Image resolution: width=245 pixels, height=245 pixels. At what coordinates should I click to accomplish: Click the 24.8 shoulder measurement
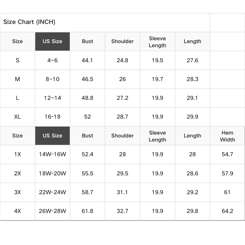click(x=122, y=60)
